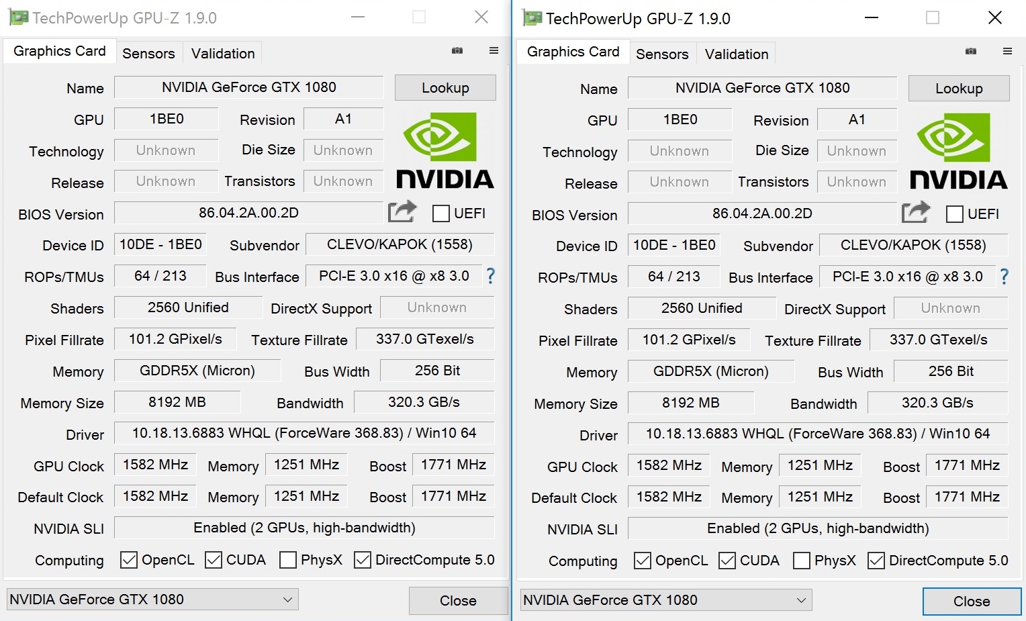Image resolution: width=1026 pixels, height=621 pixels.
Task: Open GPU selector dropdown in right window
Action: (x=666, y=600)
